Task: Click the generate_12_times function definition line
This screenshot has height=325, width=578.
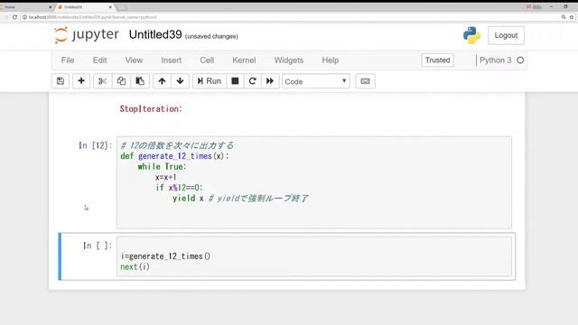Action: coord(174,156)
